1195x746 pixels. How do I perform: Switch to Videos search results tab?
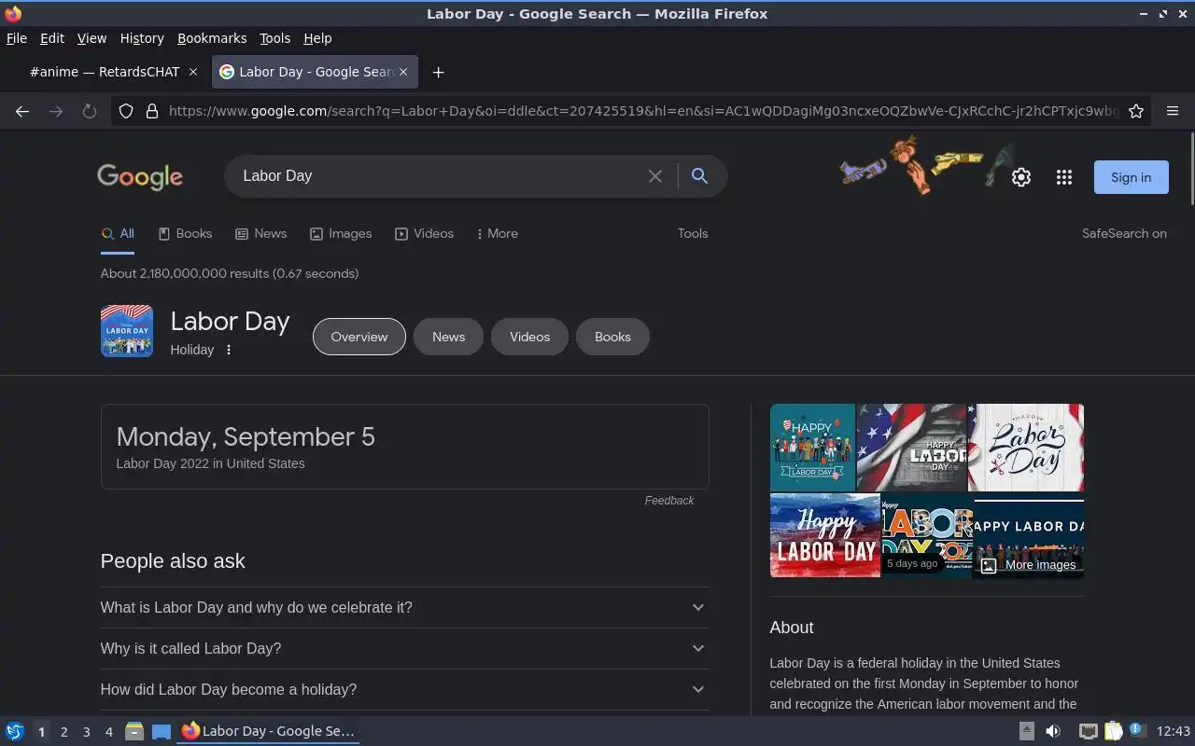point(424,234)
